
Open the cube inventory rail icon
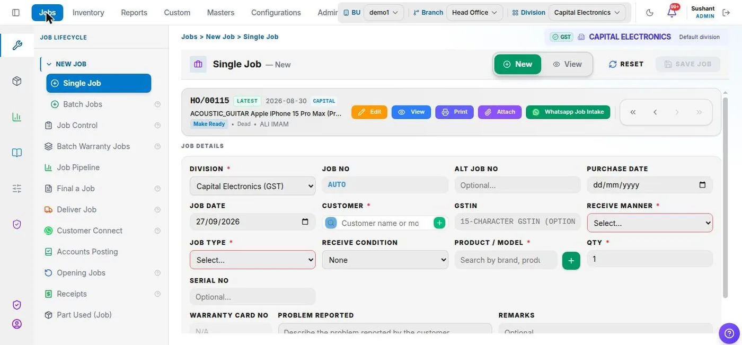click(x=17, y=81)
